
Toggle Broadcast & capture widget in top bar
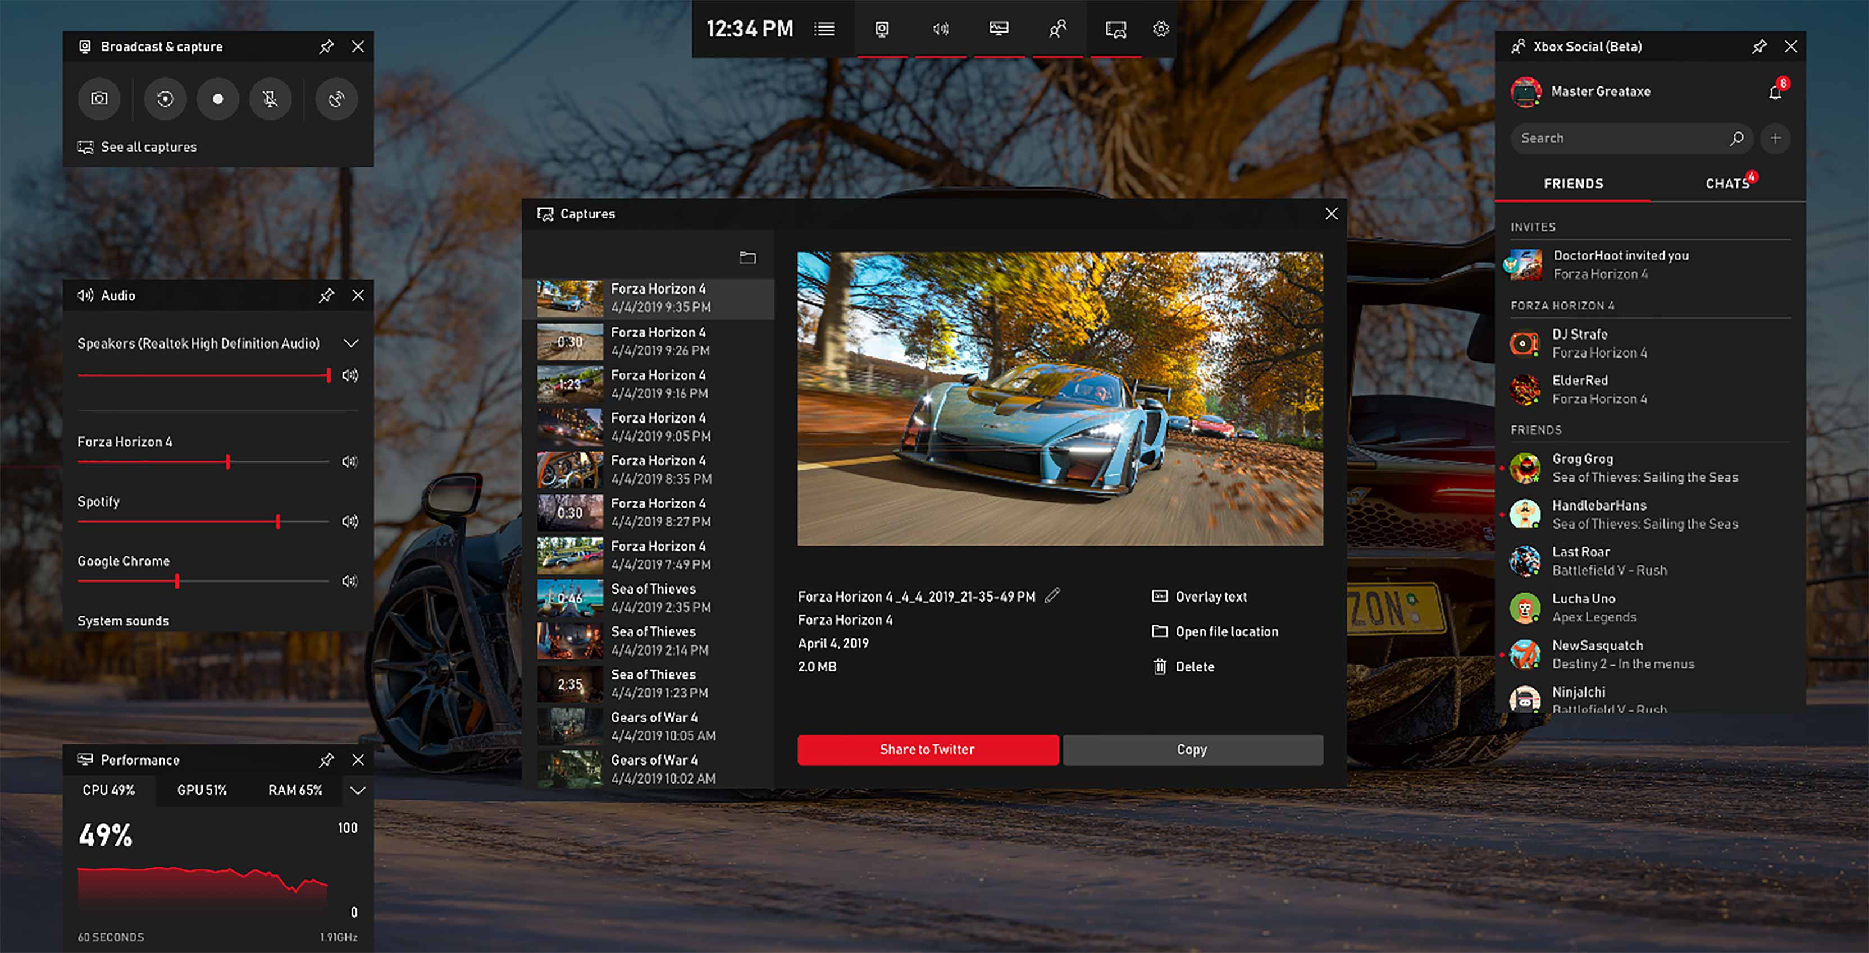[882, 29]
